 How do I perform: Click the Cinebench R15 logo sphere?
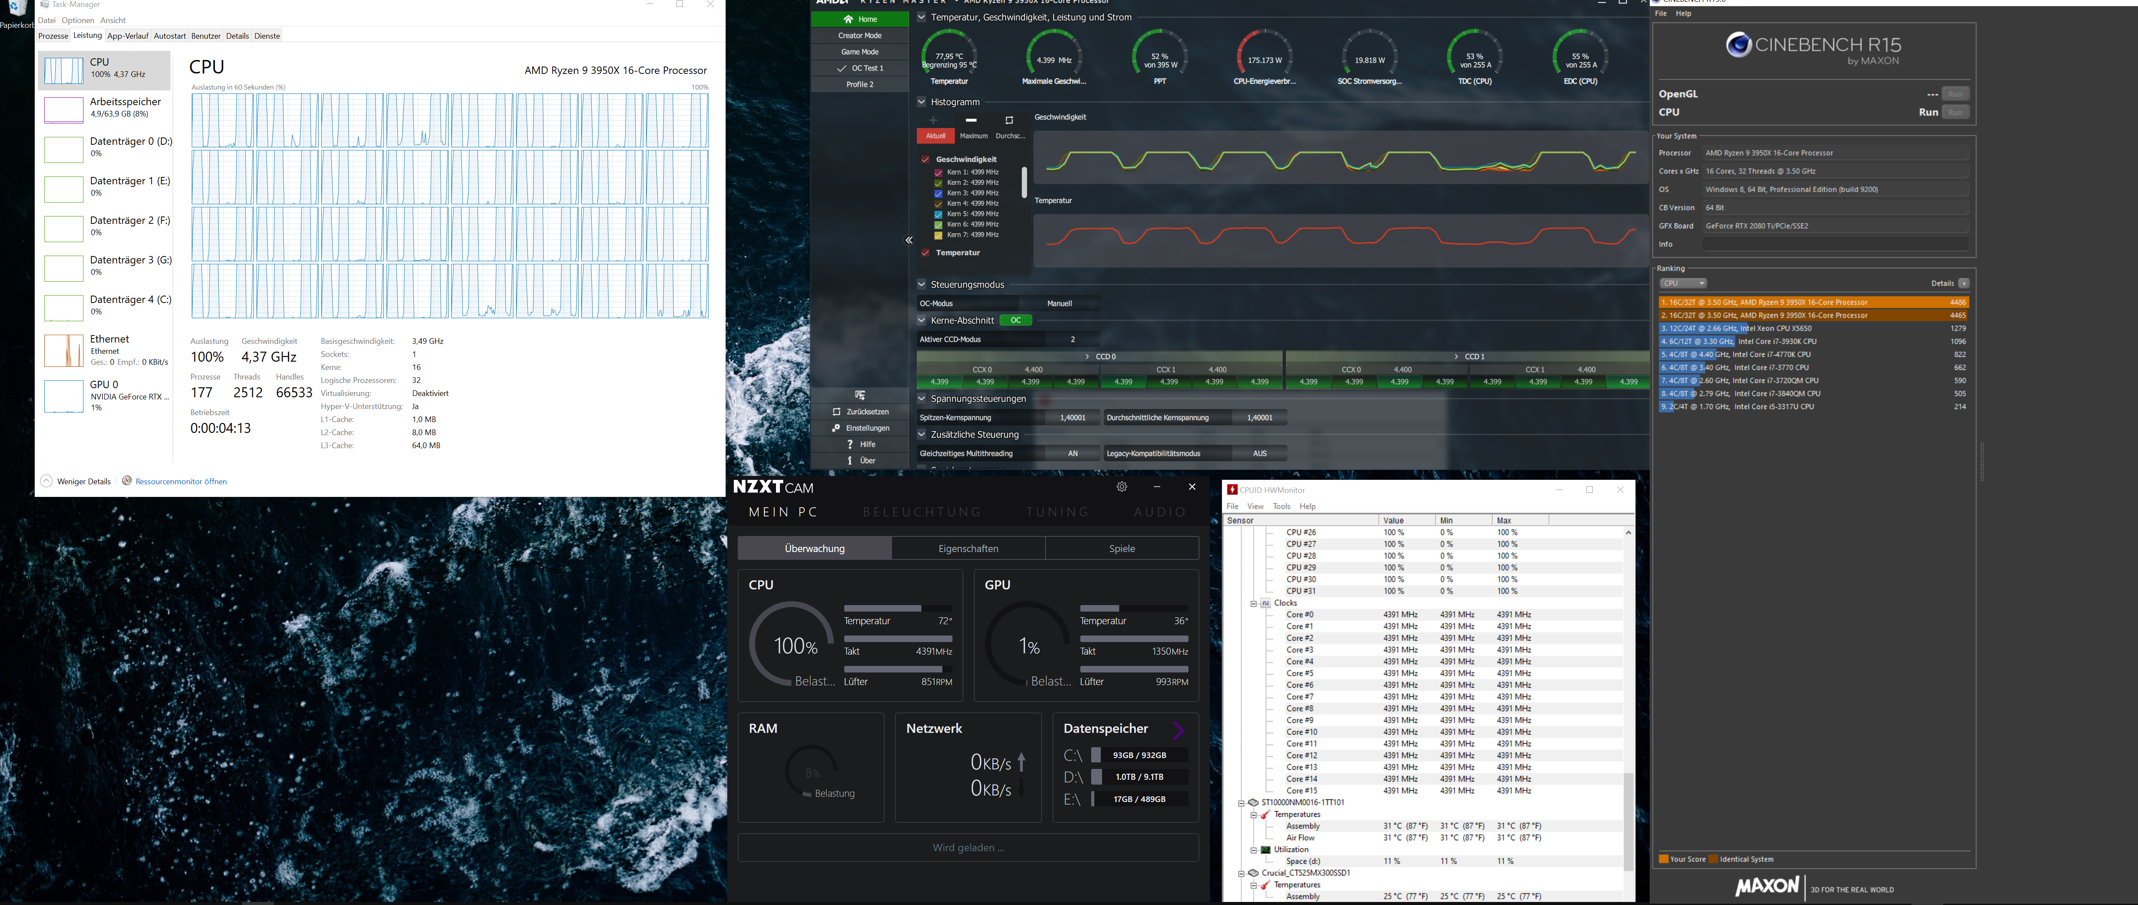point(1739,45)
